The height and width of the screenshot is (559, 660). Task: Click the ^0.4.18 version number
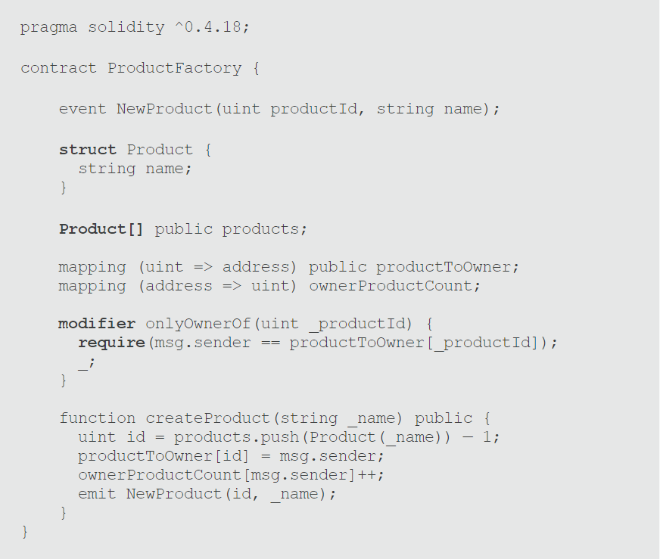pos(211,27)
